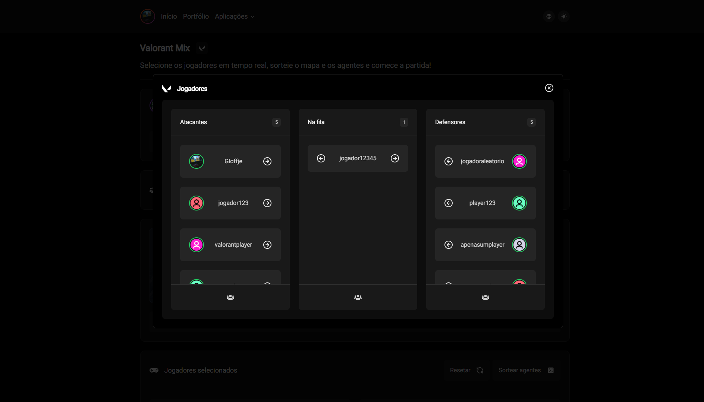The width and height of the screenshot is (704, 402).
Task: Select apenasumplayer player name
Action: tap(483, 245)
